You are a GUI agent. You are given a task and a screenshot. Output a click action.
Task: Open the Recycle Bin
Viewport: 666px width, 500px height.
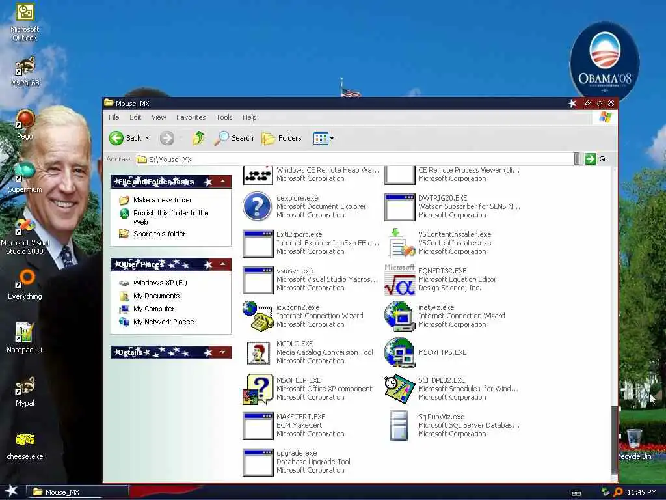point(634,444)
